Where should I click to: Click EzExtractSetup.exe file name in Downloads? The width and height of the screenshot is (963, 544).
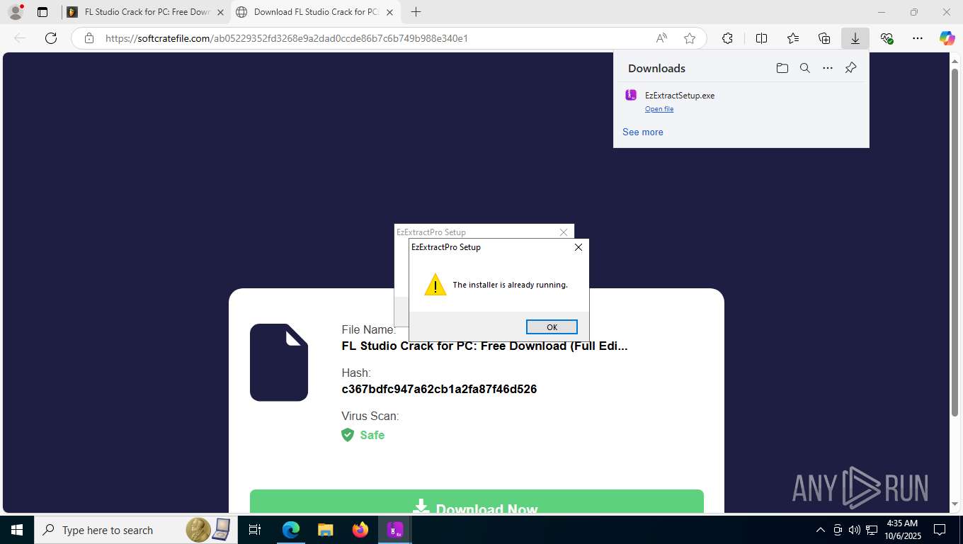coord(680,95)
